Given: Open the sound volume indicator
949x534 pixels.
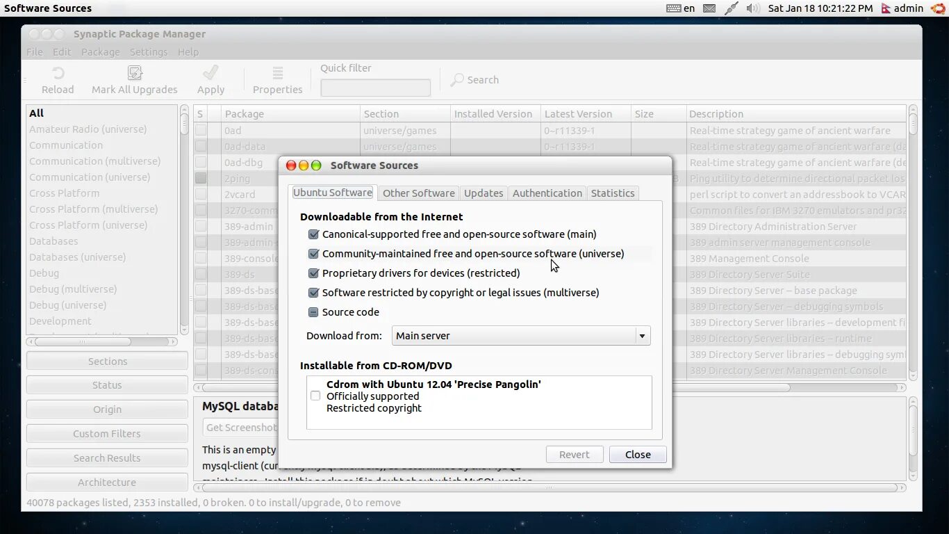Looking at the screenshot, I should tap(752, 8).
